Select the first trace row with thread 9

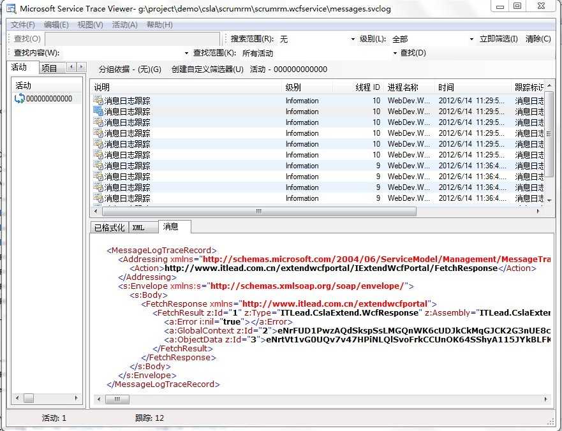[318, 166]
